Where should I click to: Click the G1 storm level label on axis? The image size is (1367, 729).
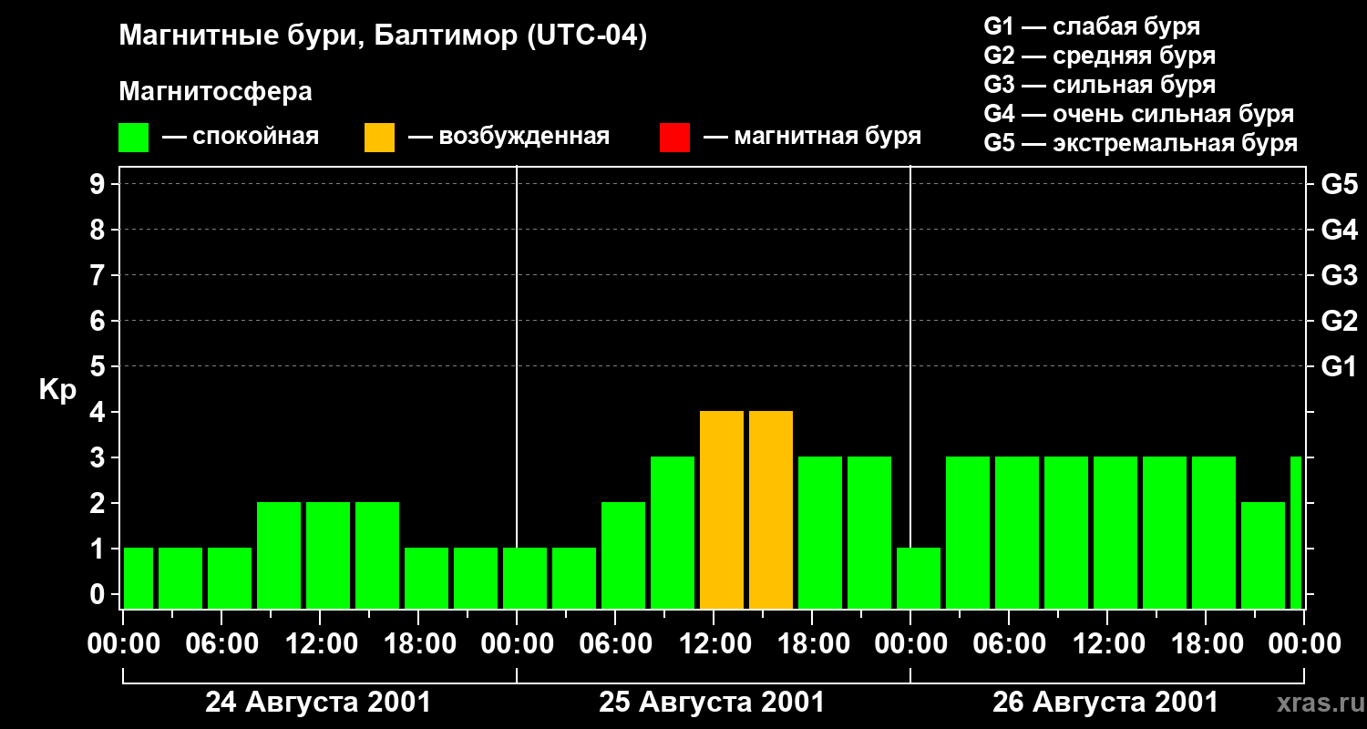tap(1339, 366)
